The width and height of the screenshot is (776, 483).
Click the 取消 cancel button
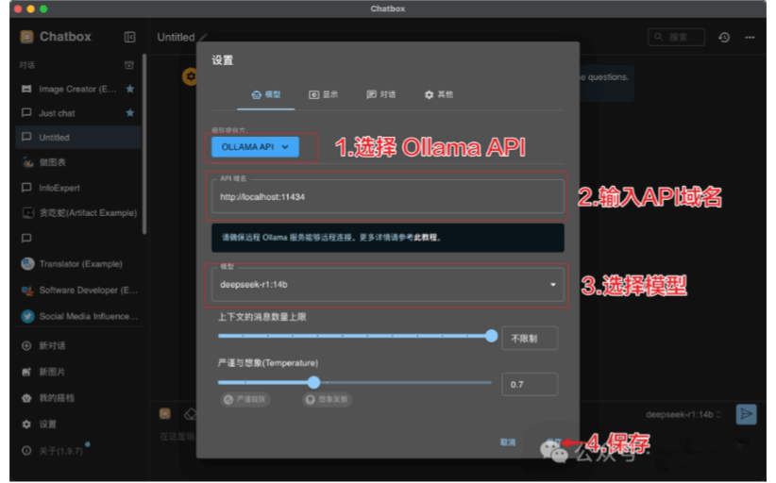click(508, 441)
